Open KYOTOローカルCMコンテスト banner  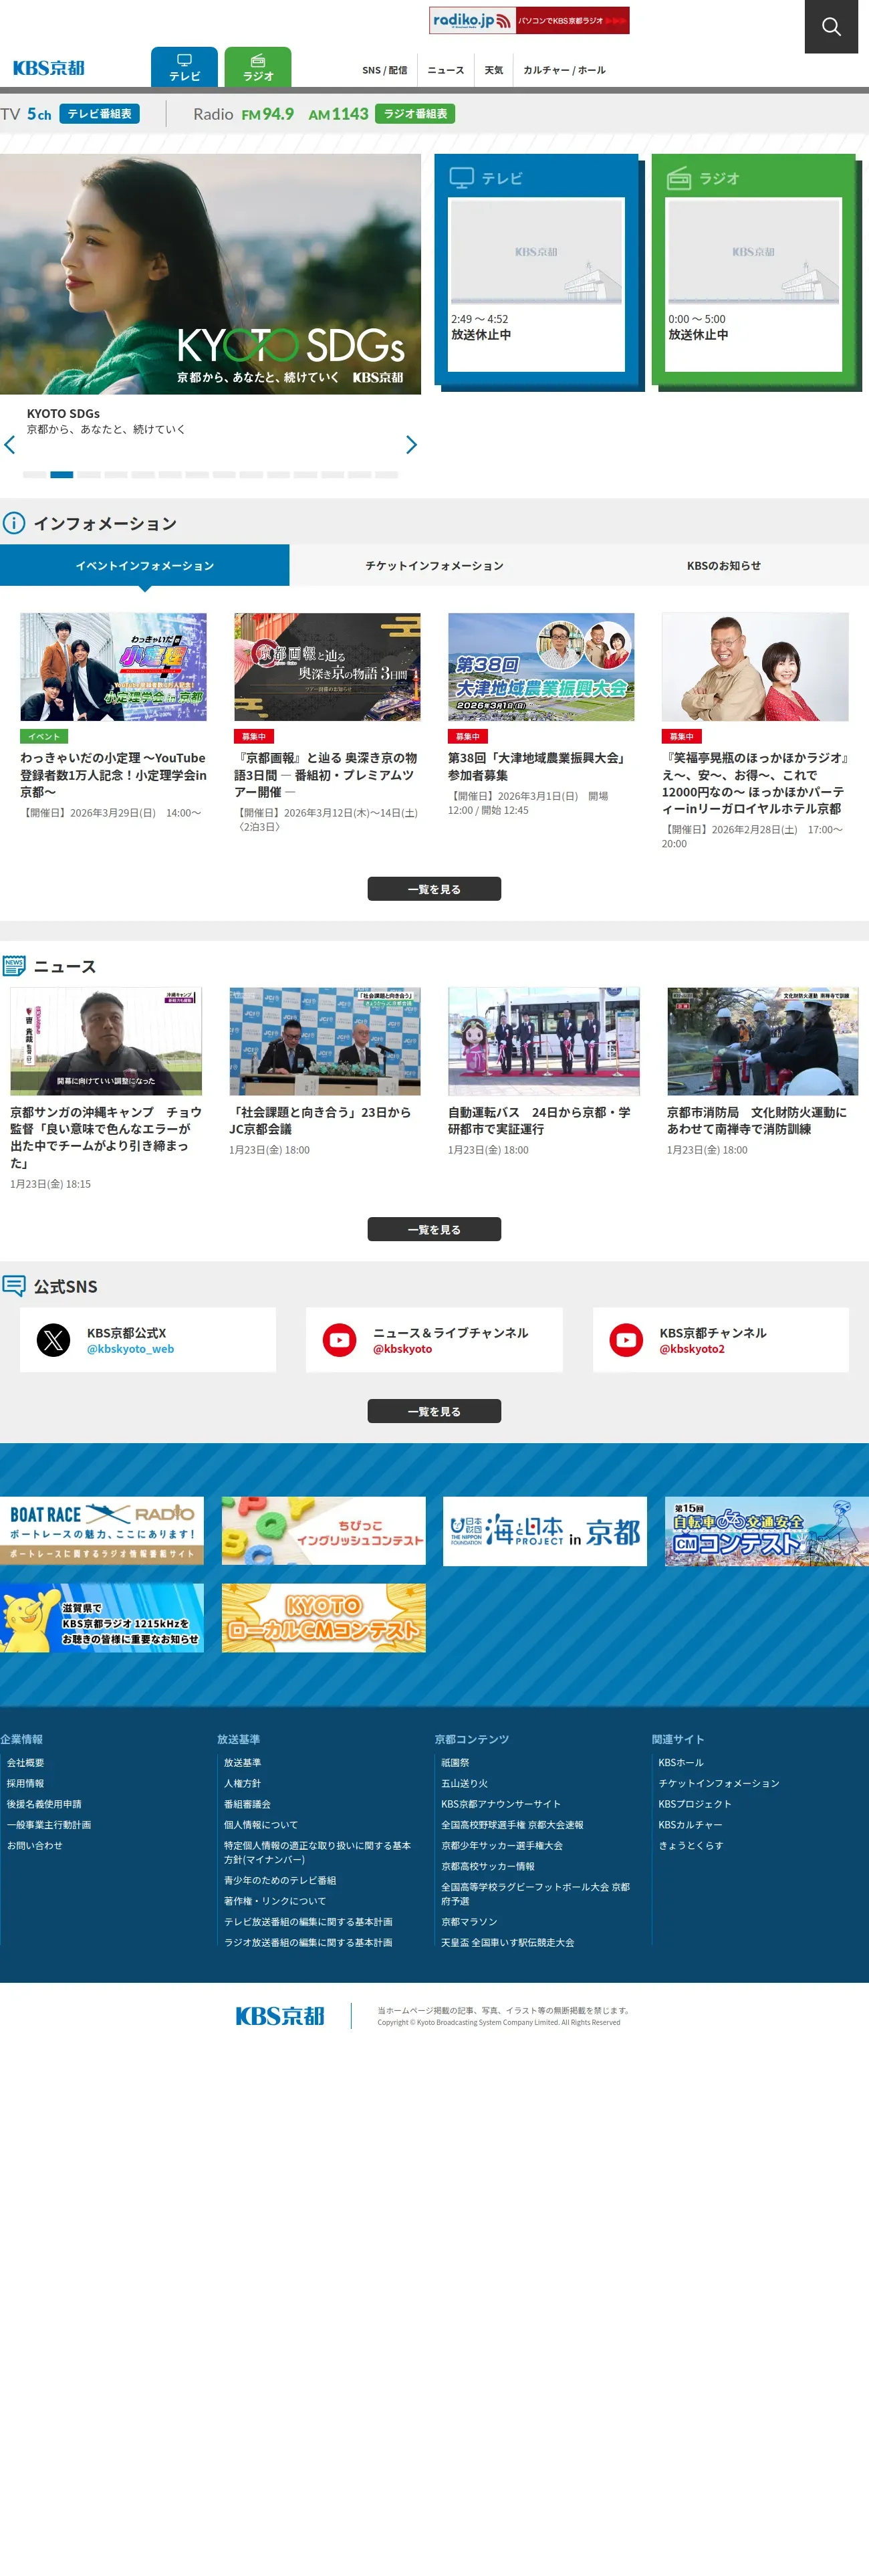click(x=324, y=1617)
